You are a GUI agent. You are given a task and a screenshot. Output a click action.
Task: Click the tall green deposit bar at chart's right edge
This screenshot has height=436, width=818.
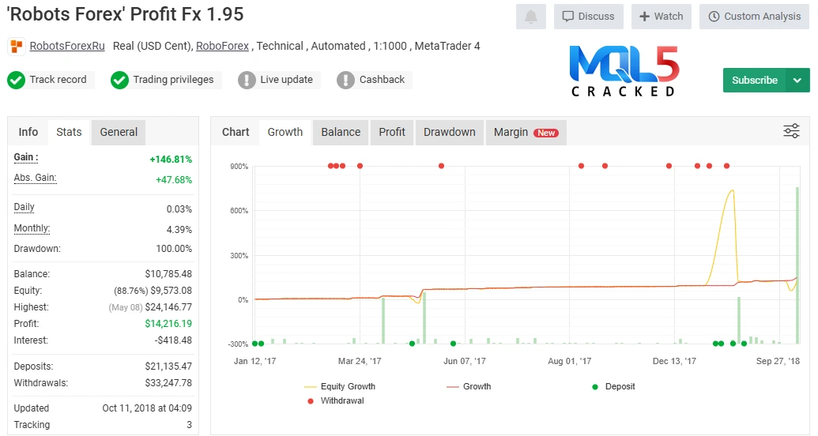pos(797,265)
